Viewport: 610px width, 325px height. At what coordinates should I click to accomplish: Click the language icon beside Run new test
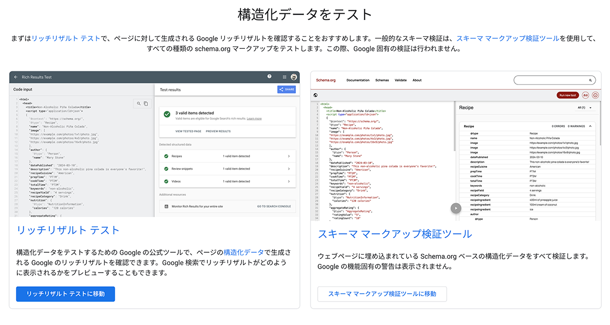(x=585, y=95)
